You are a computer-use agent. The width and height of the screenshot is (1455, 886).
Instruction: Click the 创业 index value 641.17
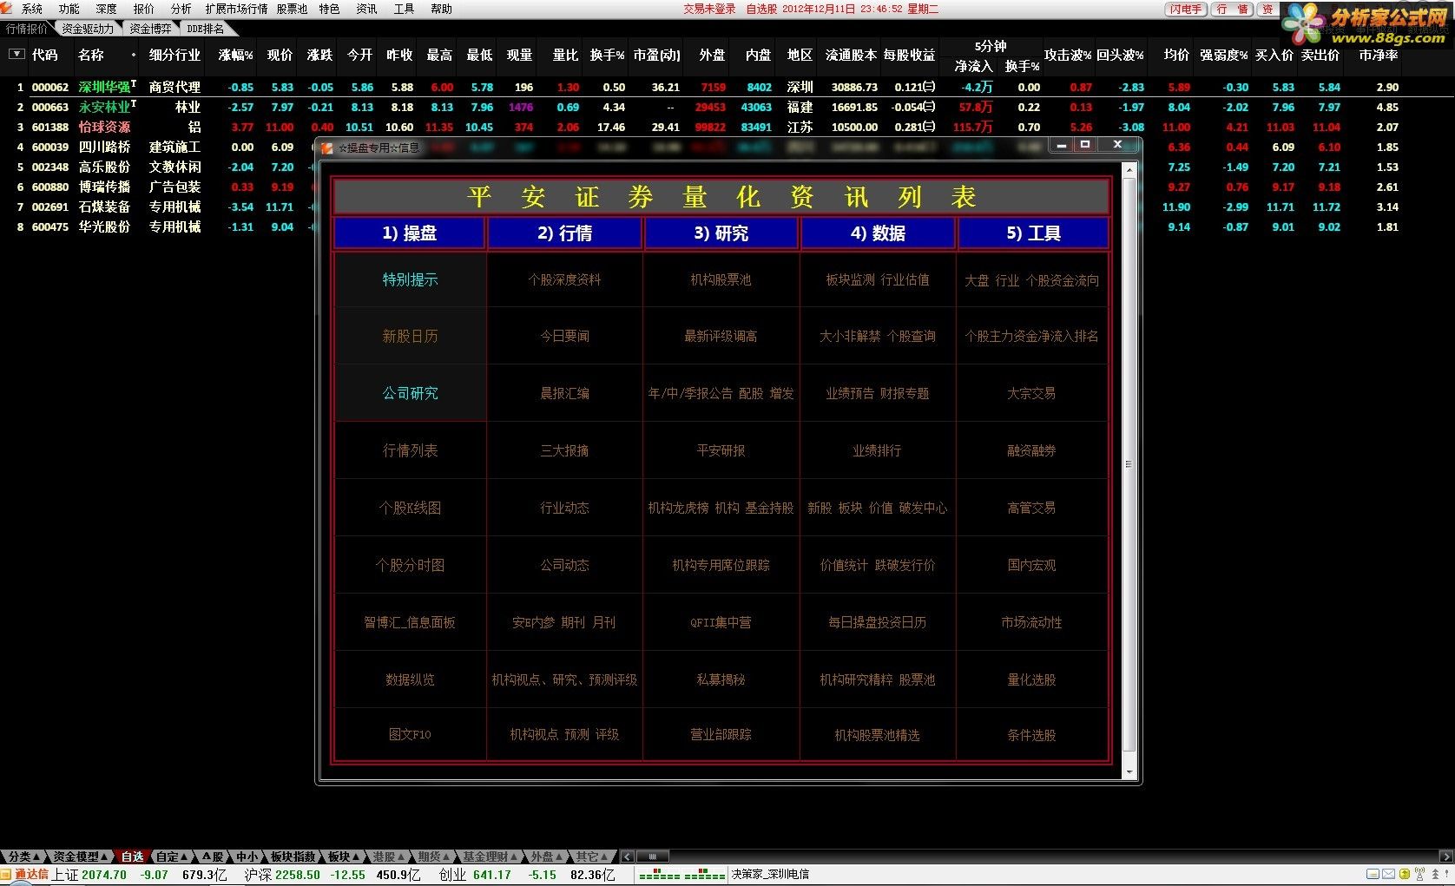pos(492,875)
